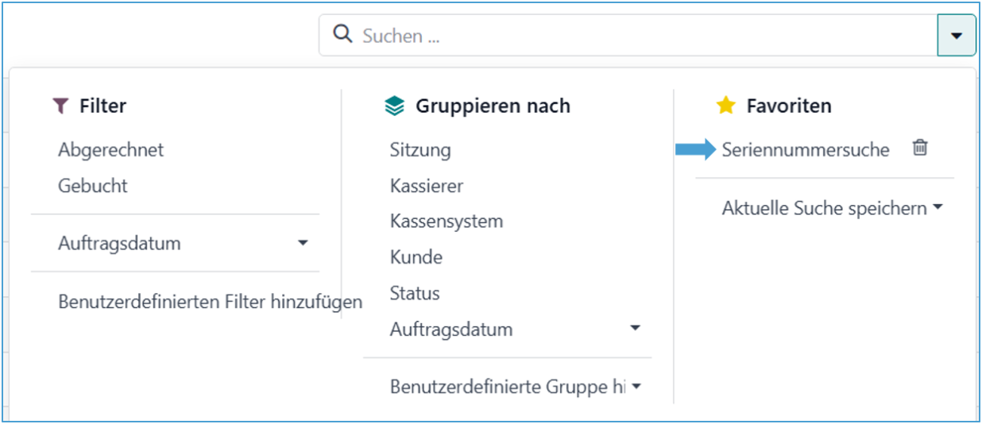Screen dimensions: 982x424
Task: Group by Kassensystem
Action: pos(447,221)
